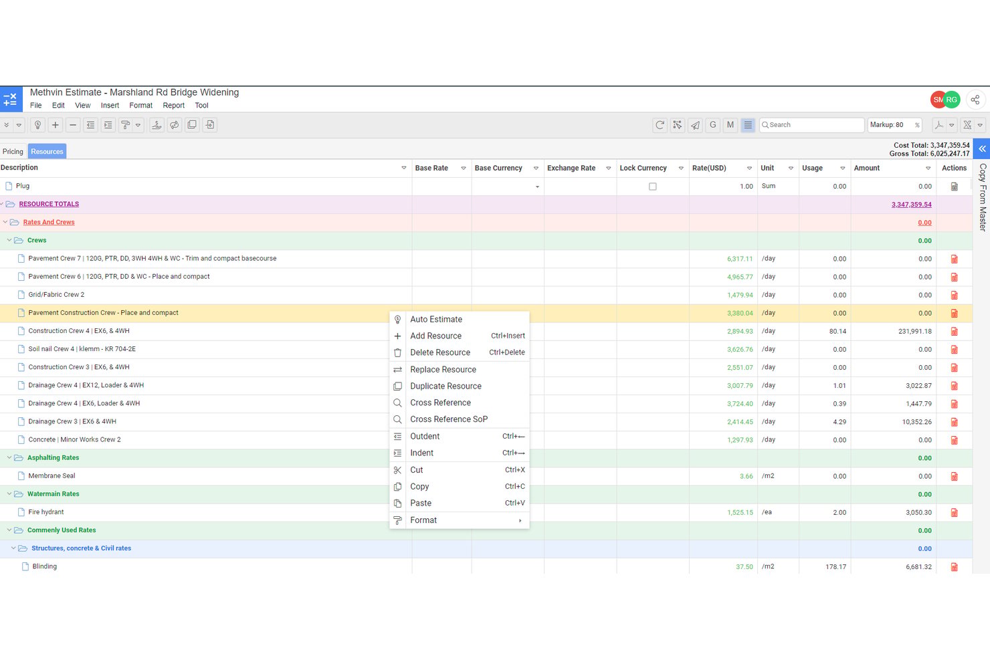Screen dimensions: 990x660
Task: Open the Description column filter dropdown
Action: [x=404, y=169]
